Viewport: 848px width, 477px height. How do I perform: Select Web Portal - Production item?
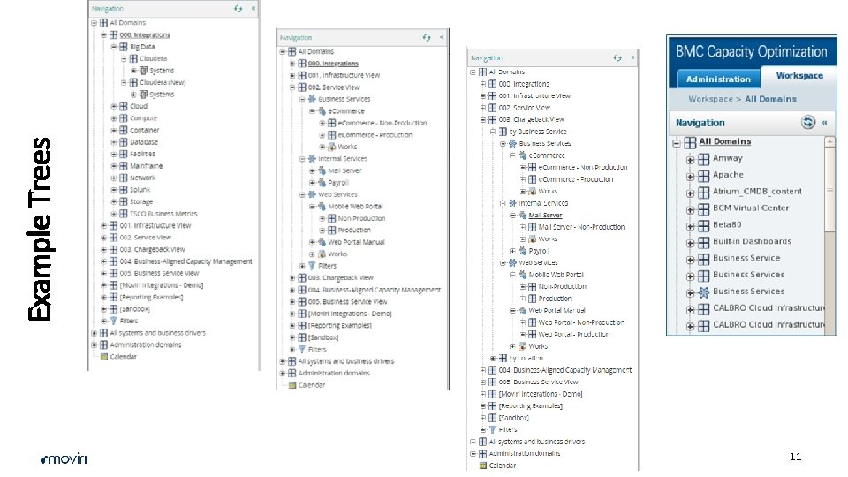coord(574,334)
